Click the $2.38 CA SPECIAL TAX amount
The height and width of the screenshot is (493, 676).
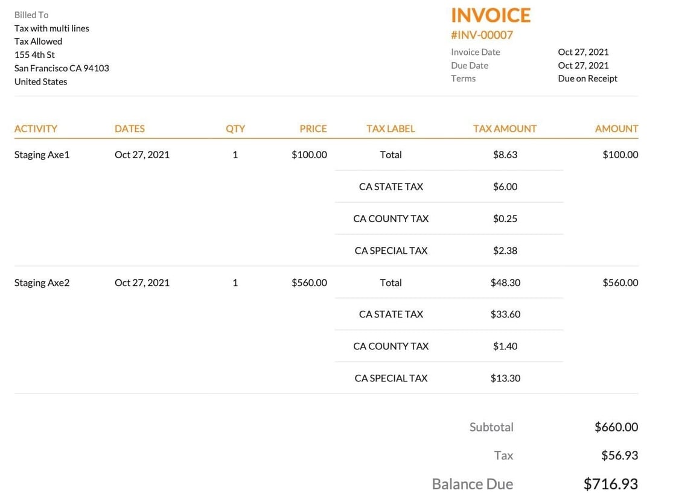[x=505, y=250]
